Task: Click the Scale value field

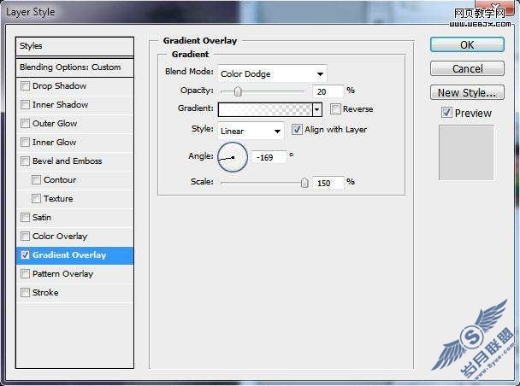Action: tap(328, 183)
